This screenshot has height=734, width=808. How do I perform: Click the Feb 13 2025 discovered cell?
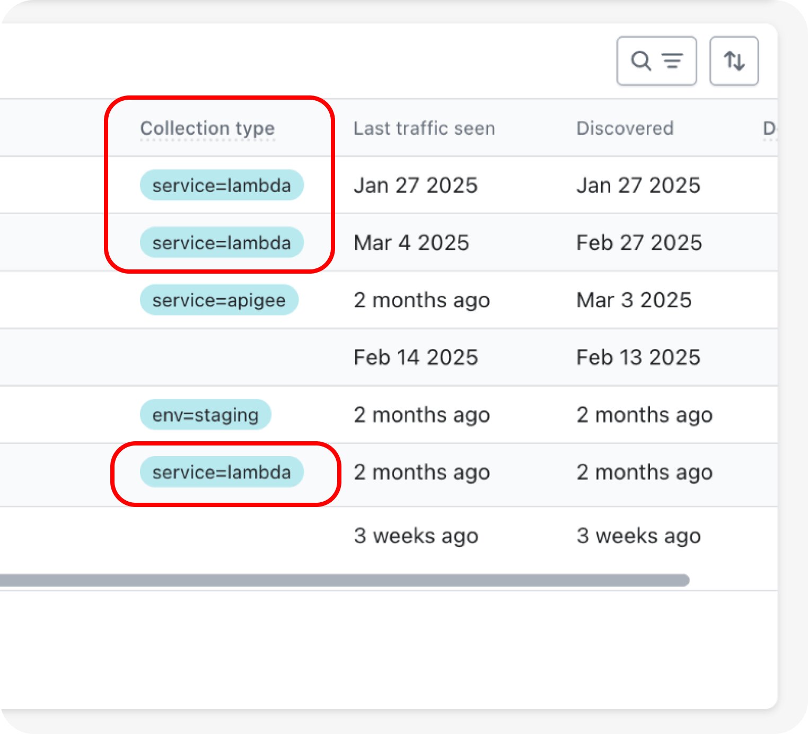[638, 357]
